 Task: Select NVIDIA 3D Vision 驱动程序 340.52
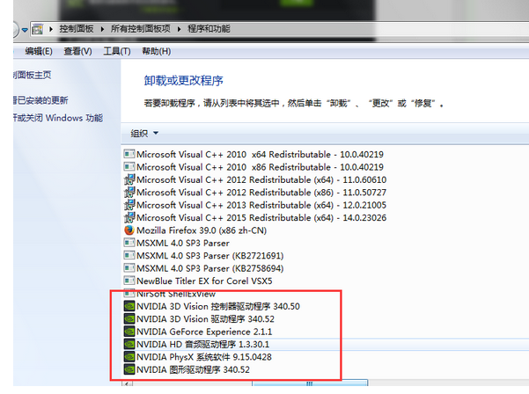[205, 319]
